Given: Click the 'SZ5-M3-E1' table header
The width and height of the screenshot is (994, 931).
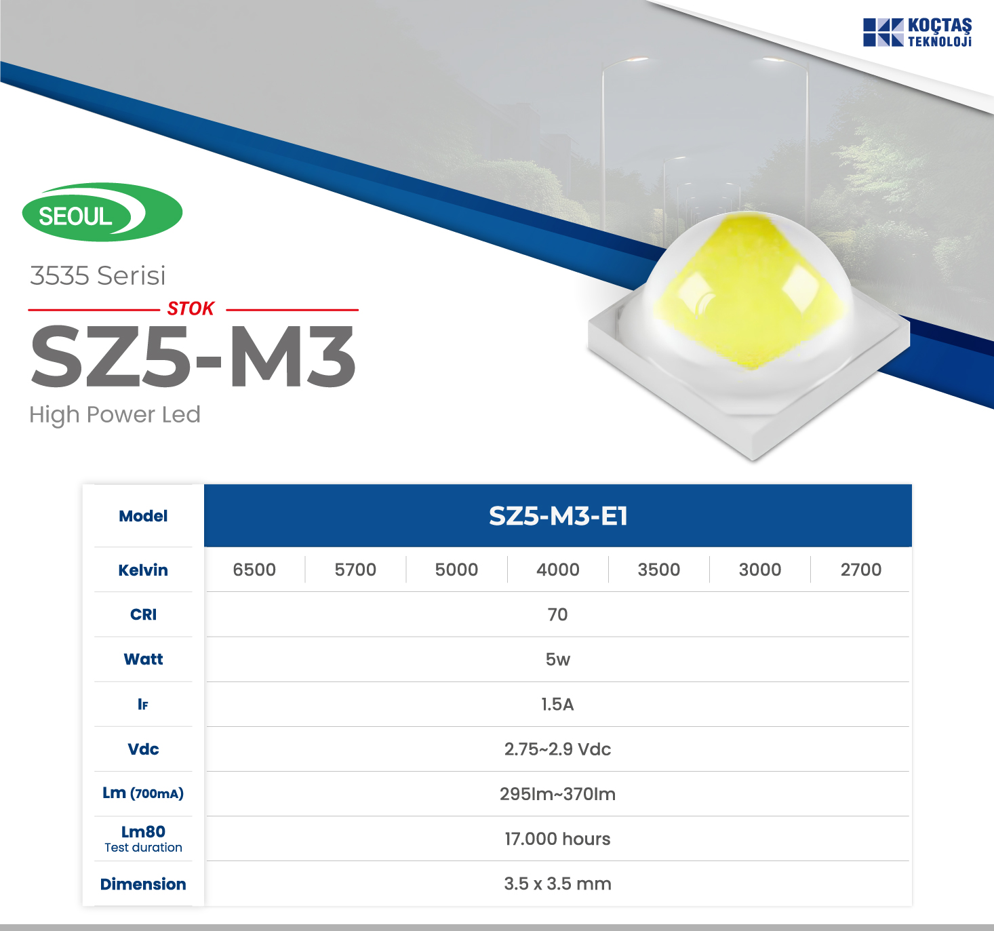Looking at the screenshot, I should [558, 516].
